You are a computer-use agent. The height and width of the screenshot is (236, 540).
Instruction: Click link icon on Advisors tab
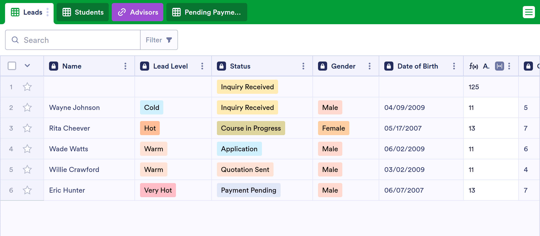pos(122,12)
